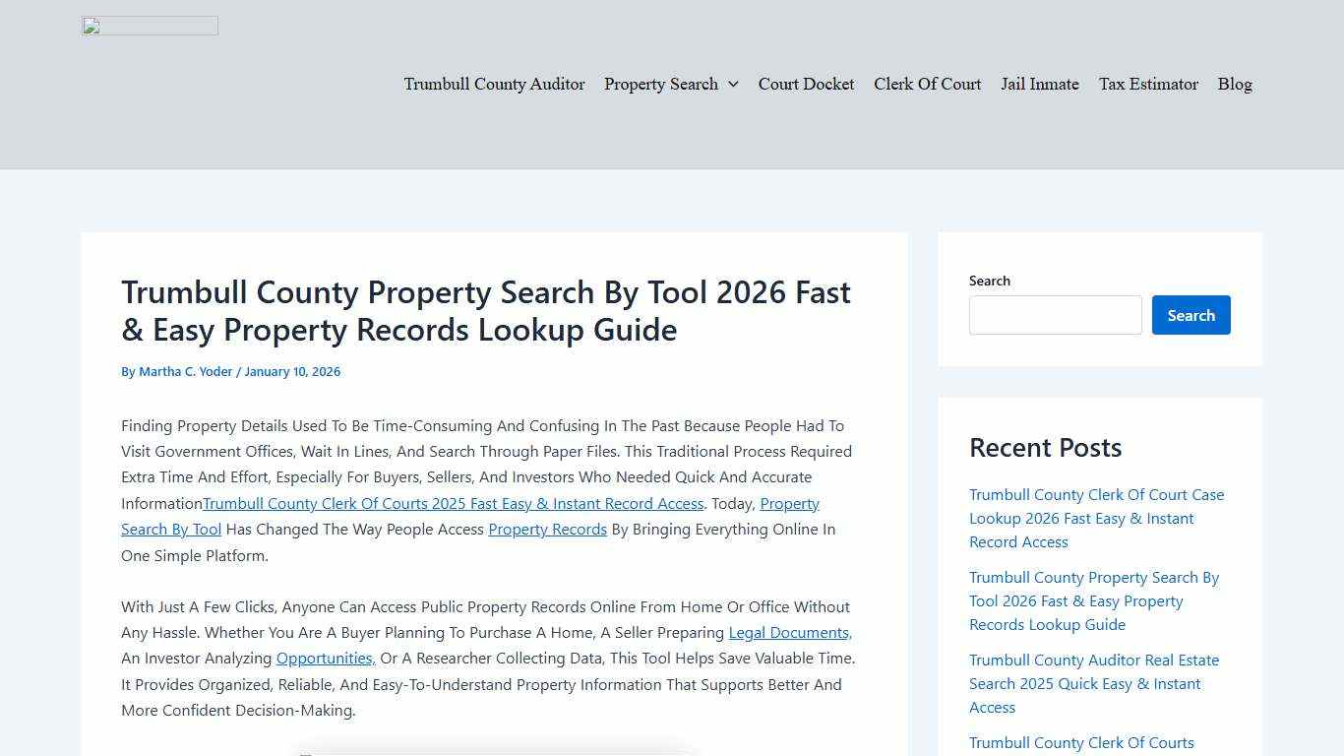Follow the Legal Documents link
Viewport: 1344px width, 756px height.
[x=789, y=632]
